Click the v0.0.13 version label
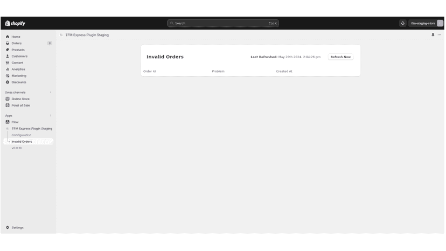 coord(17,148)
